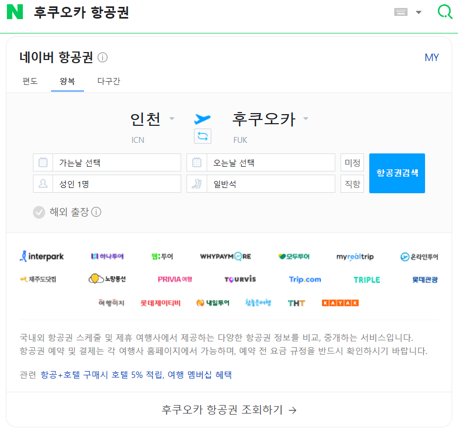This screenshot has width=458, height=430.
Task: Click the ICN airport code text
Action: [x=138, y=140]
